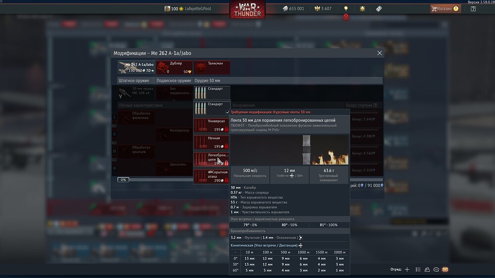Open the question mark help icon

[473, 8]
